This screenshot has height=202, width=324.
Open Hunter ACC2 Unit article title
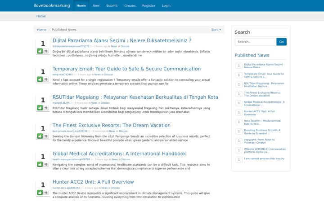(x=93, y=182)
